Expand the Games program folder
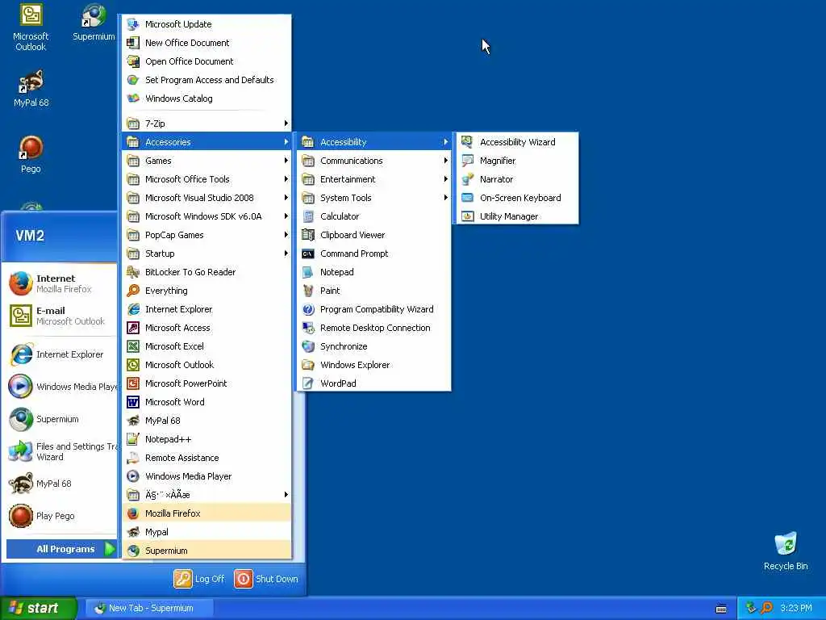Viewport: 826px width, 620px height. 206,161
